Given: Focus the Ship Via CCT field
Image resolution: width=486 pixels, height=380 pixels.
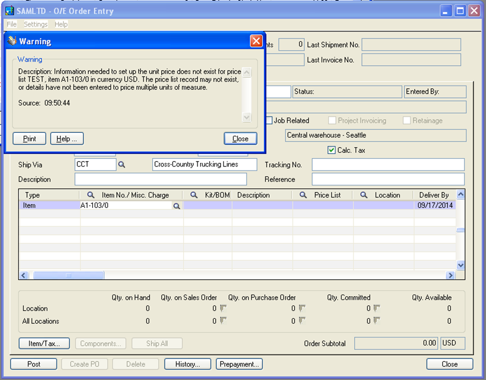Looking at the screenshot, I should [x=95, y=164].
